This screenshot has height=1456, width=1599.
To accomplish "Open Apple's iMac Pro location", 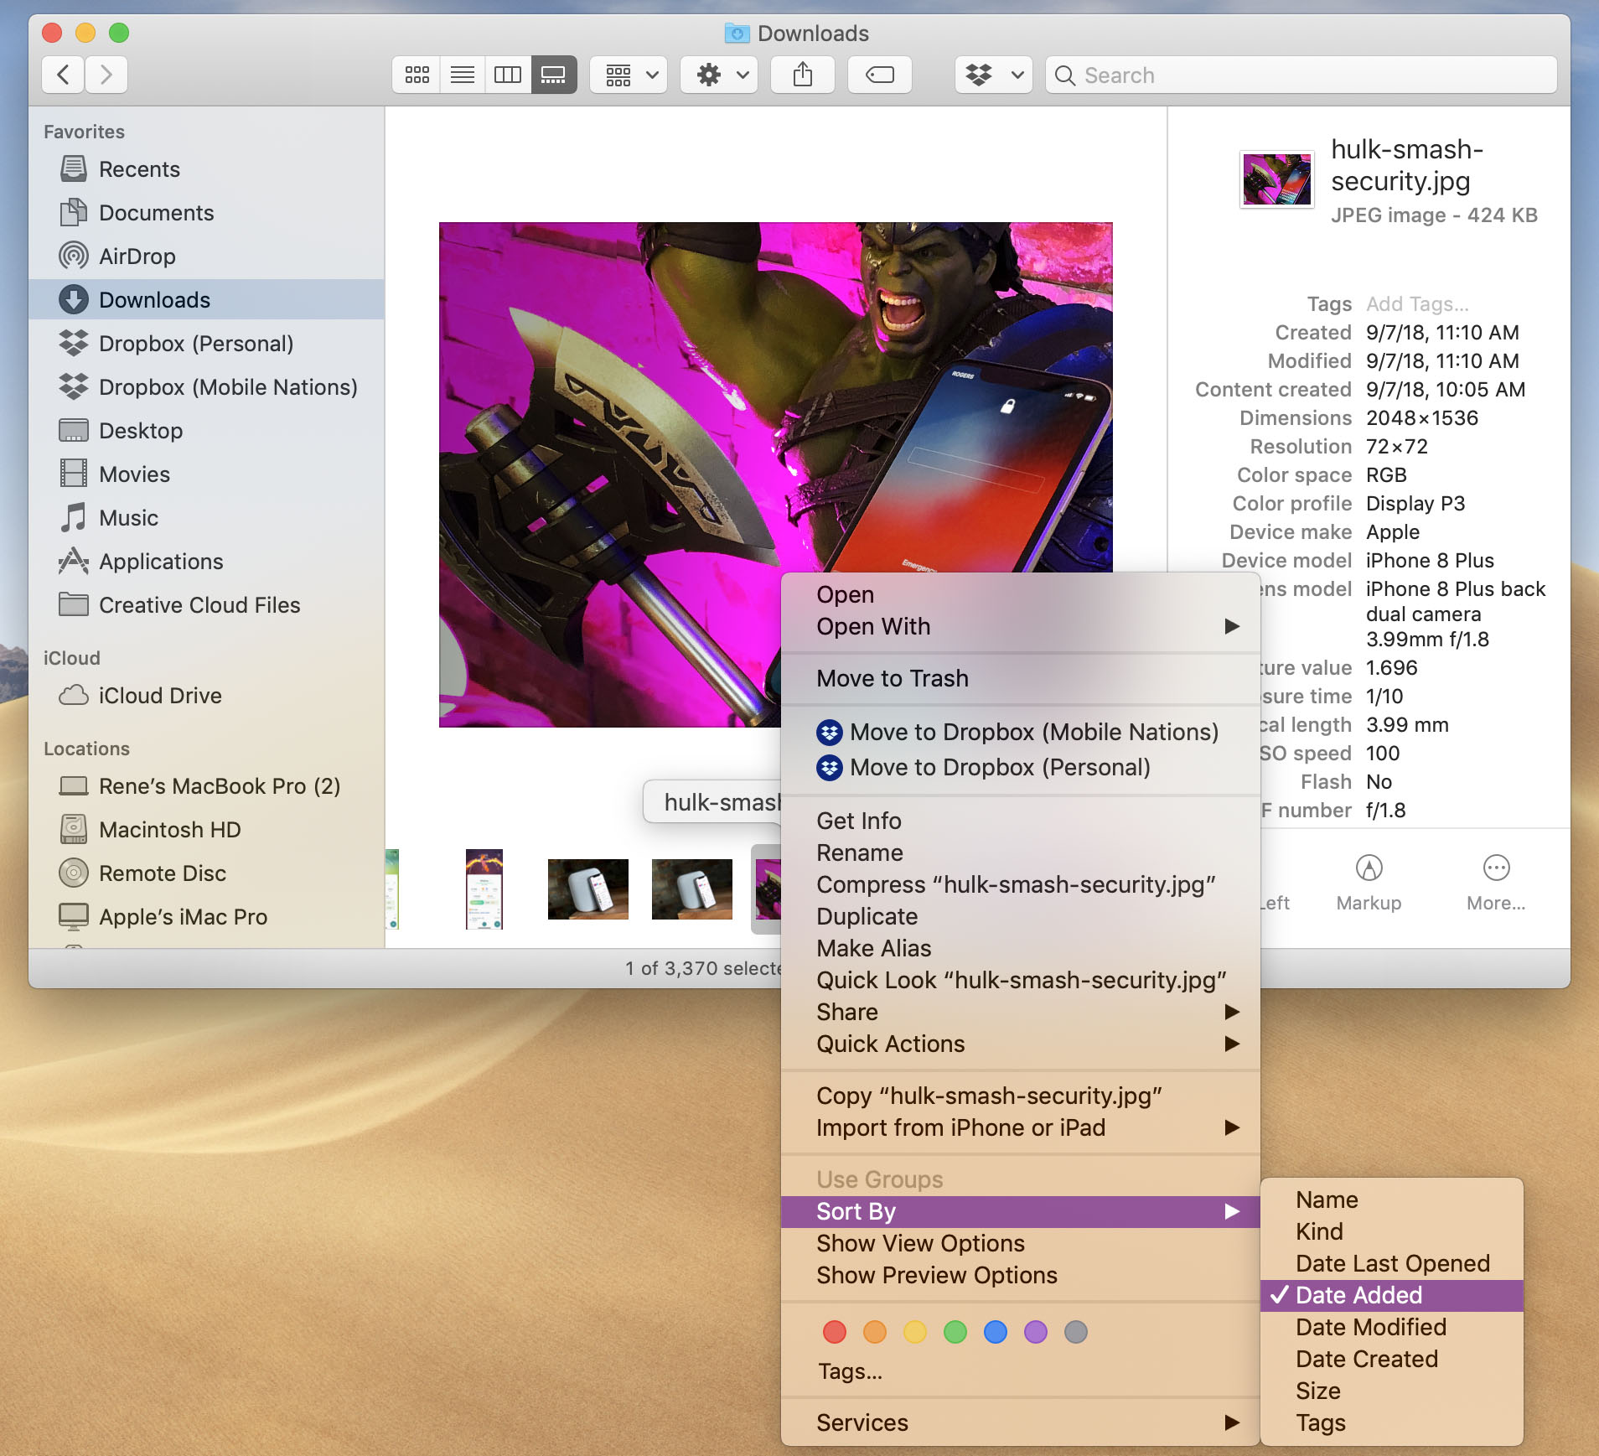I will coord(206,916).
